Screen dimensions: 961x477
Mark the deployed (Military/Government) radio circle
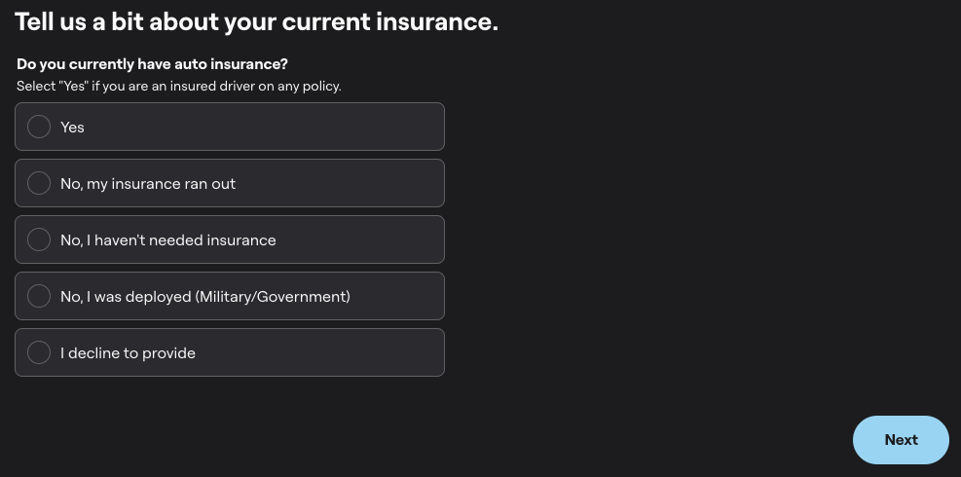[x=39, y=296]
